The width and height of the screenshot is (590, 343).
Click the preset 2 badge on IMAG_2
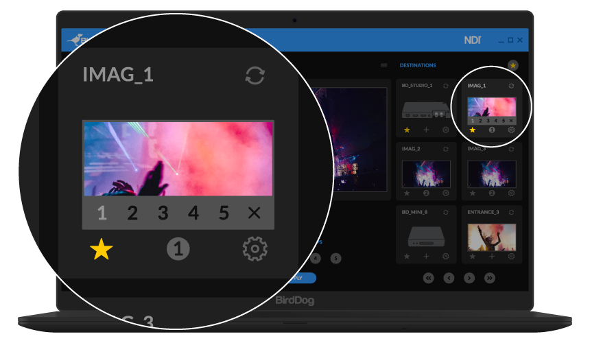tap(426, 193)
